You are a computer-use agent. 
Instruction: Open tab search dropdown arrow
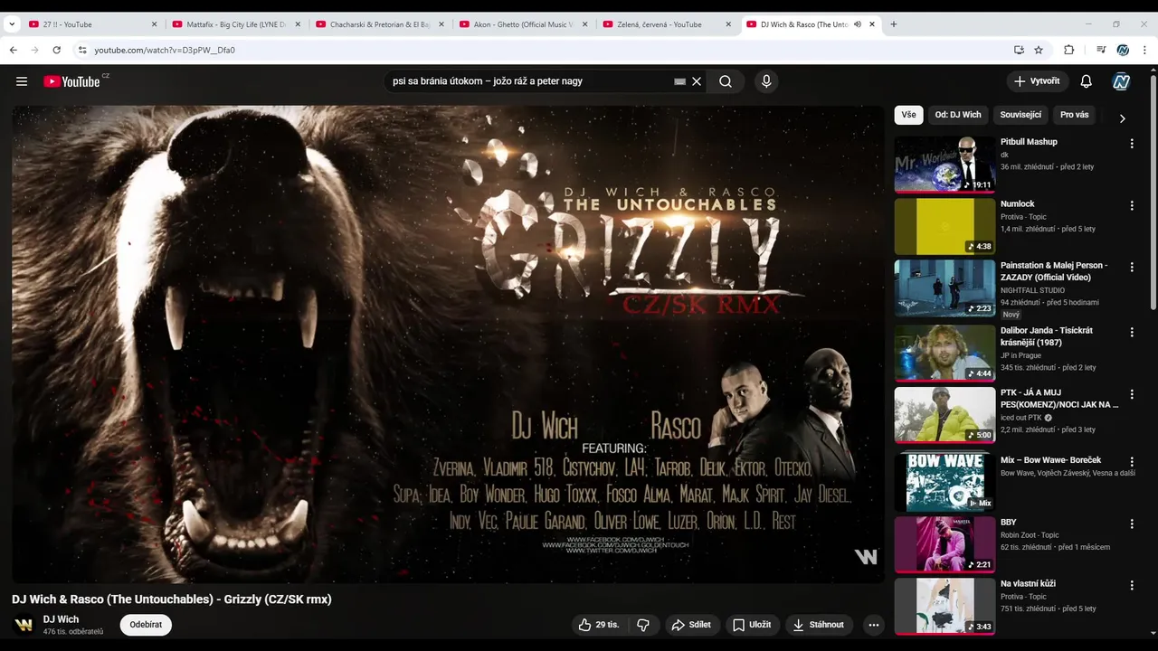[x=11, y=24]
